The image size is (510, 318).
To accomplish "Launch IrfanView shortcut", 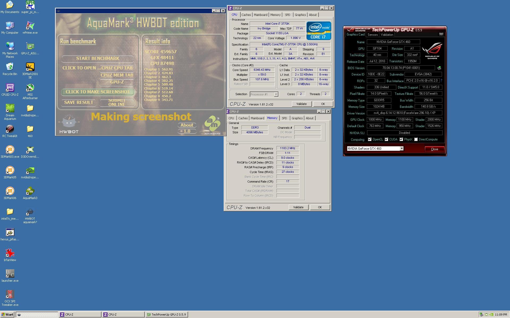I will [10, 255].
